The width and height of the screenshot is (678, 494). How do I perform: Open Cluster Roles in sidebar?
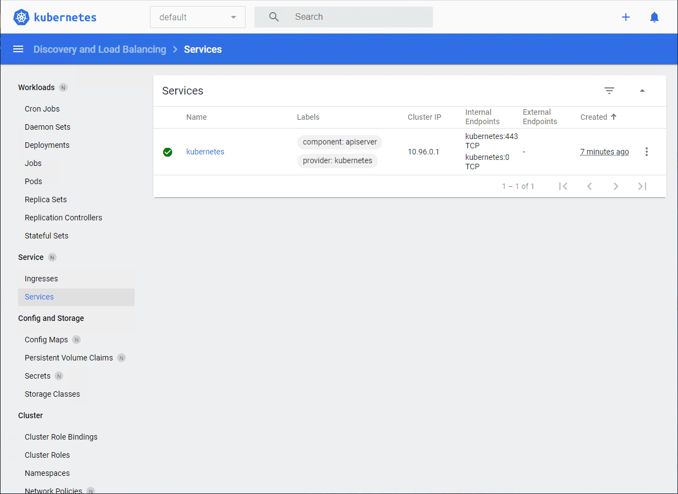click(47, 455)
